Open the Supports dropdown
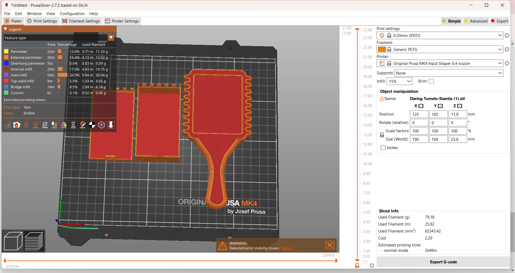The height and width of the screenshot is (273, 515). 449,73
